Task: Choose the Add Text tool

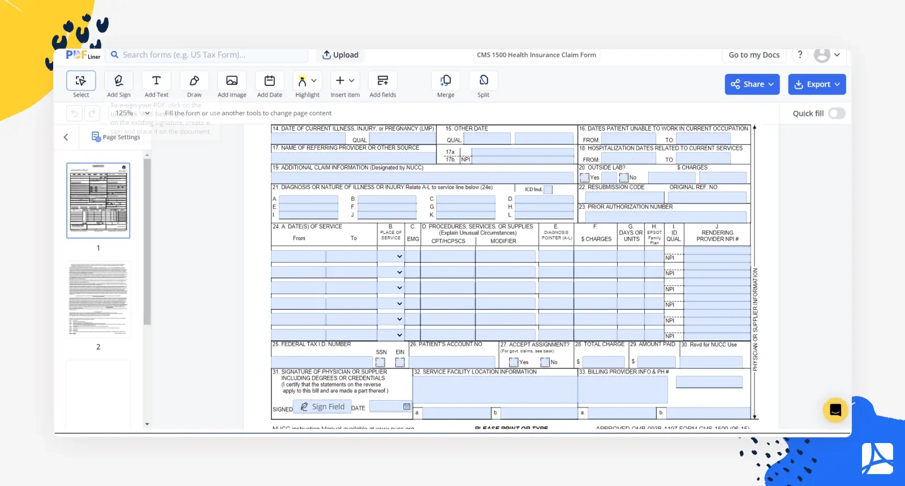Action: pos(157,81)
